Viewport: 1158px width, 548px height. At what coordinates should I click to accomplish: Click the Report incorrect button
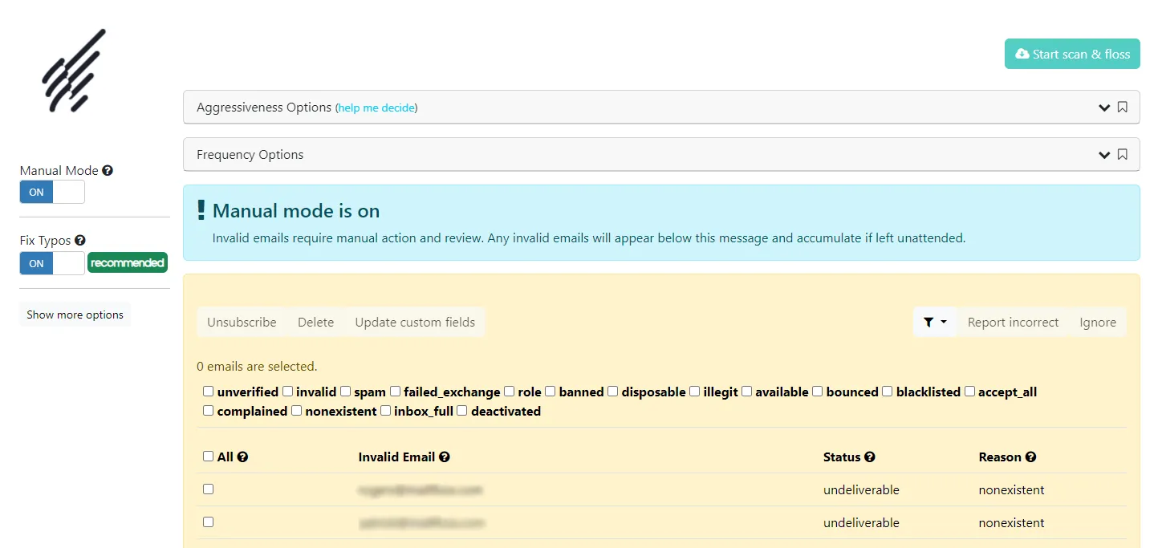[x=1013, y=322]
